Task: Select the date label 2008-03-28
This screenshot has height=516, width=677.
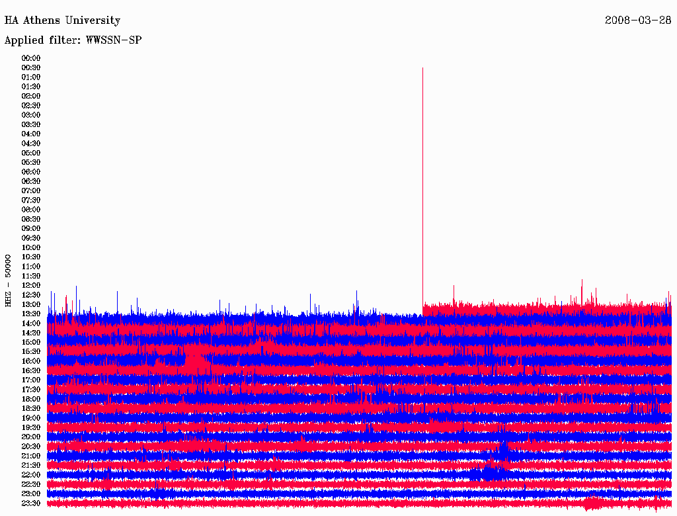Action: coord(638,21)
